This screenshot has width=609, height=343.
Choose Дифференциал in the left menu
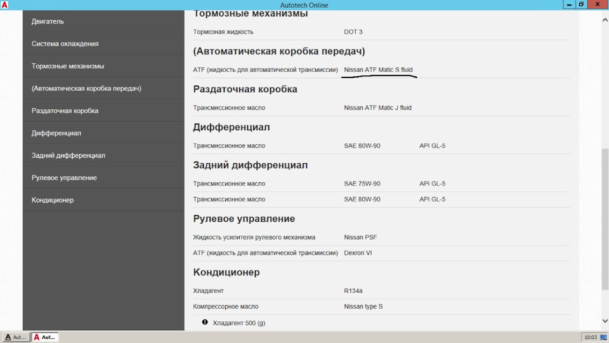[x=56, y=133]
